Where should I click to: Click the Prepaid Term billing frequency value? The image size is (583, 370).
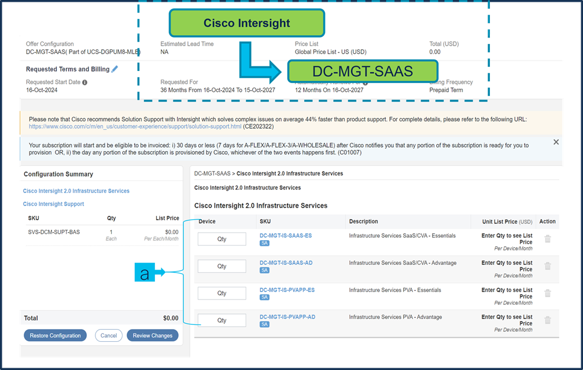tap(446, 90)
